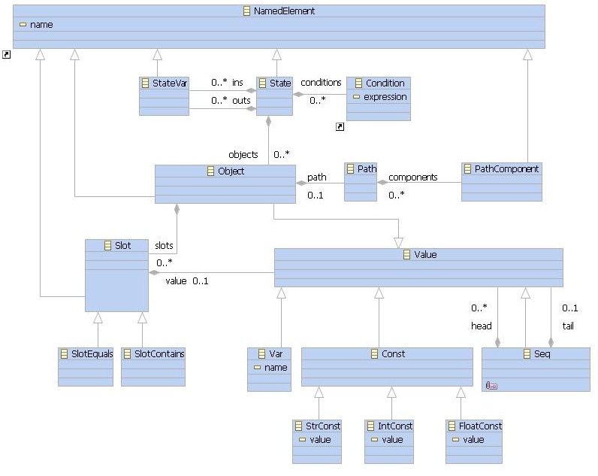The height and width of the screenshot is (476, 598).
Task: Select the IntConst class icon
Action: [370, 426]
